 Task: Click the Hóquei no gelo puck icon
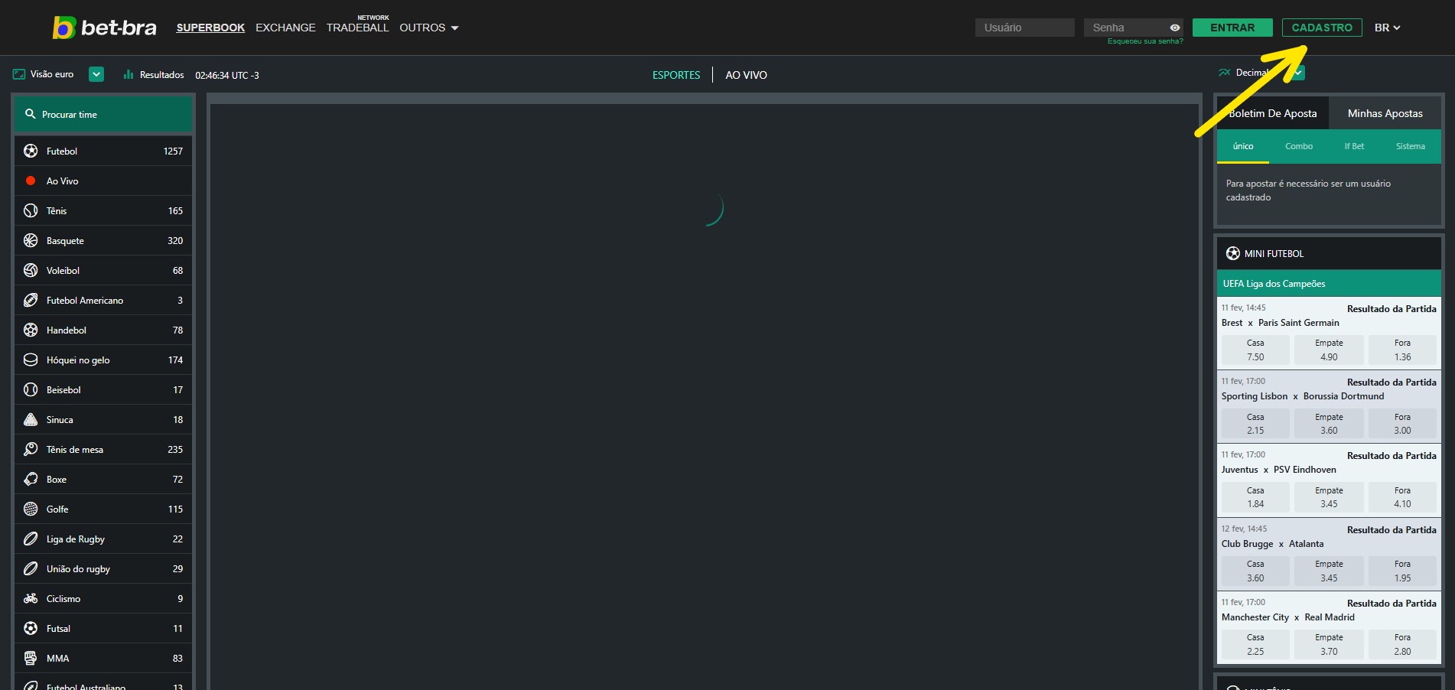[31, 360]
